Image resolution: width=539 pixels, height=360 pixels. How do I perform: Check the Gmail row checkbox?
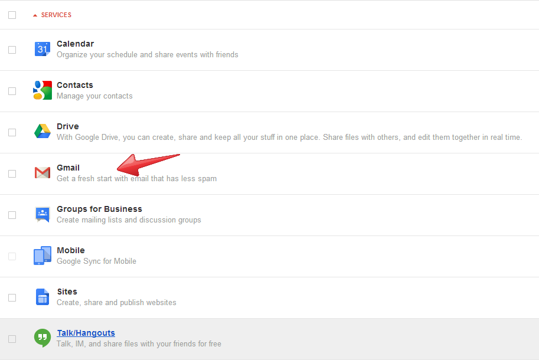[12, 174]
